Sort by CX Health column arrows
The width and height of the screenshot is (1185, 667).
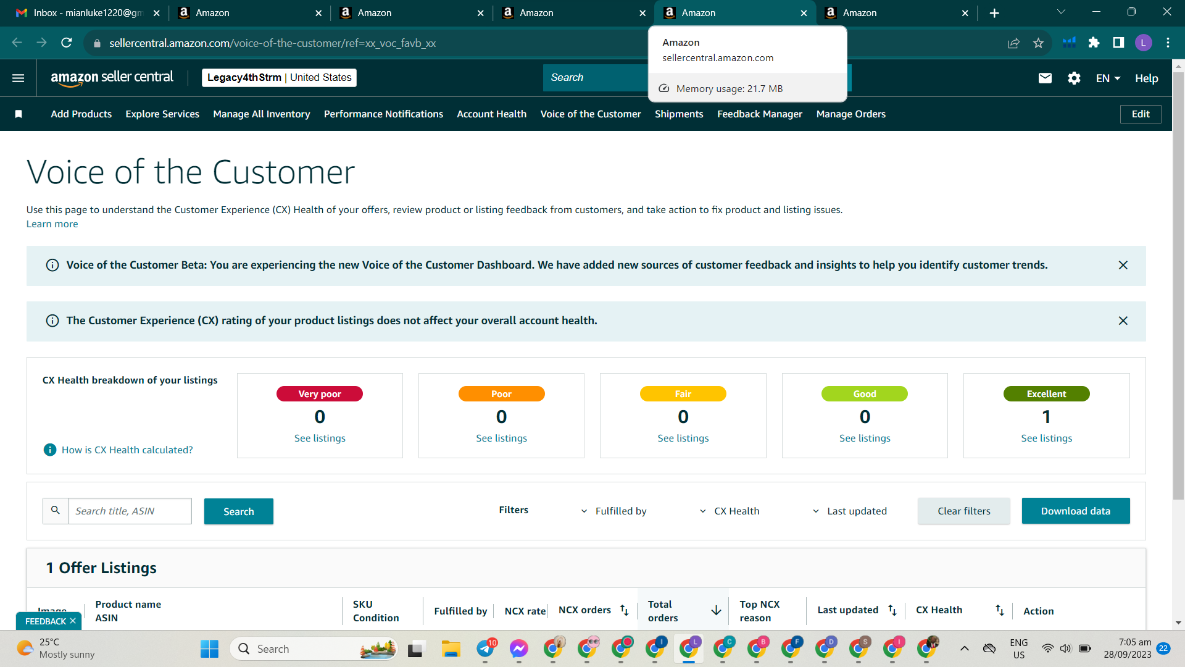tap(999, 610)
